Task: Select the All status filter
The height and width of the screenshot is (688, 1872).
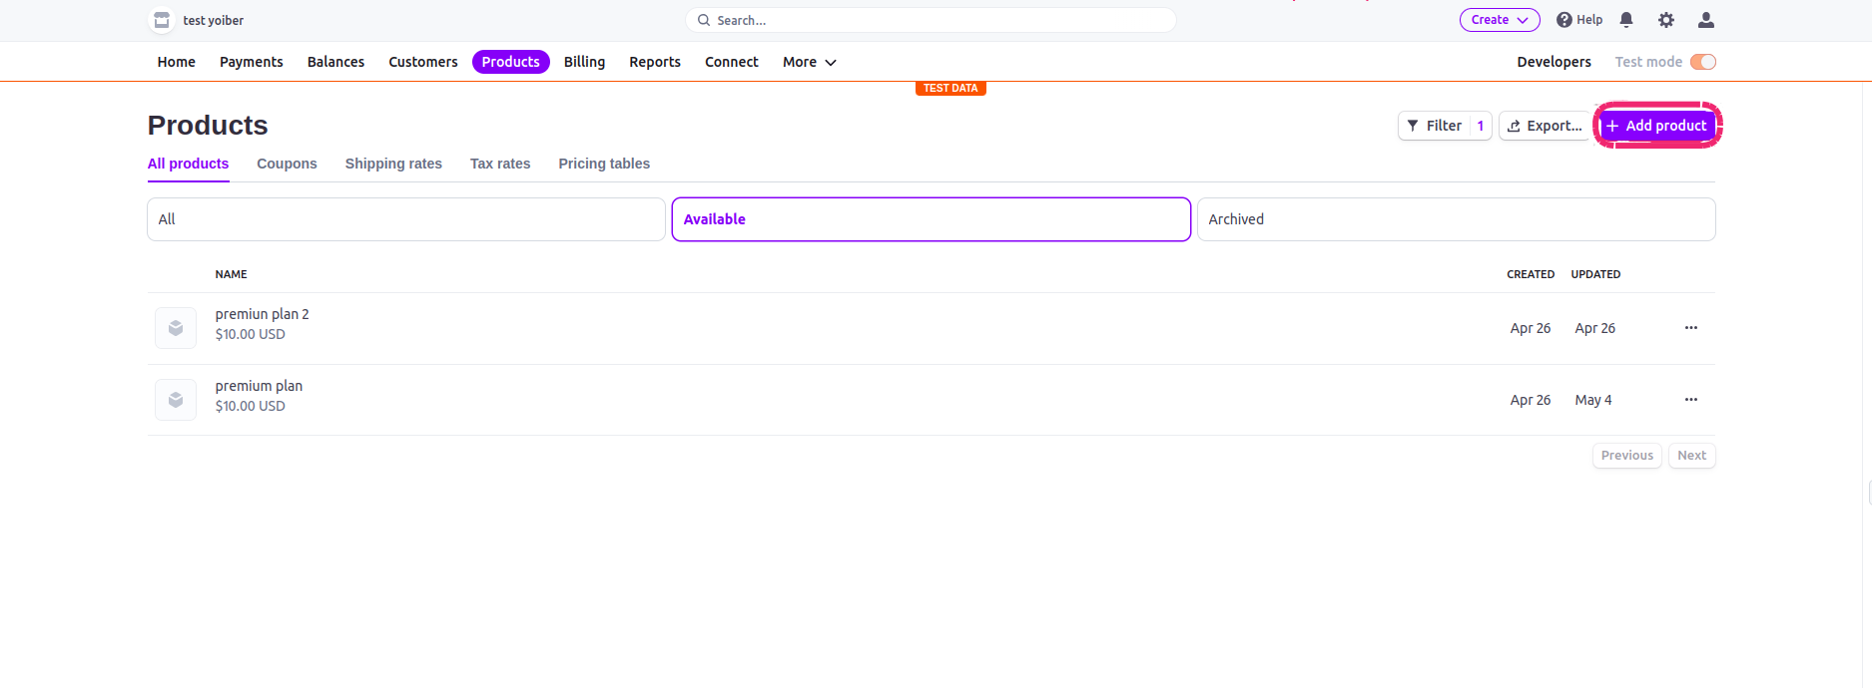Action: 406,219
